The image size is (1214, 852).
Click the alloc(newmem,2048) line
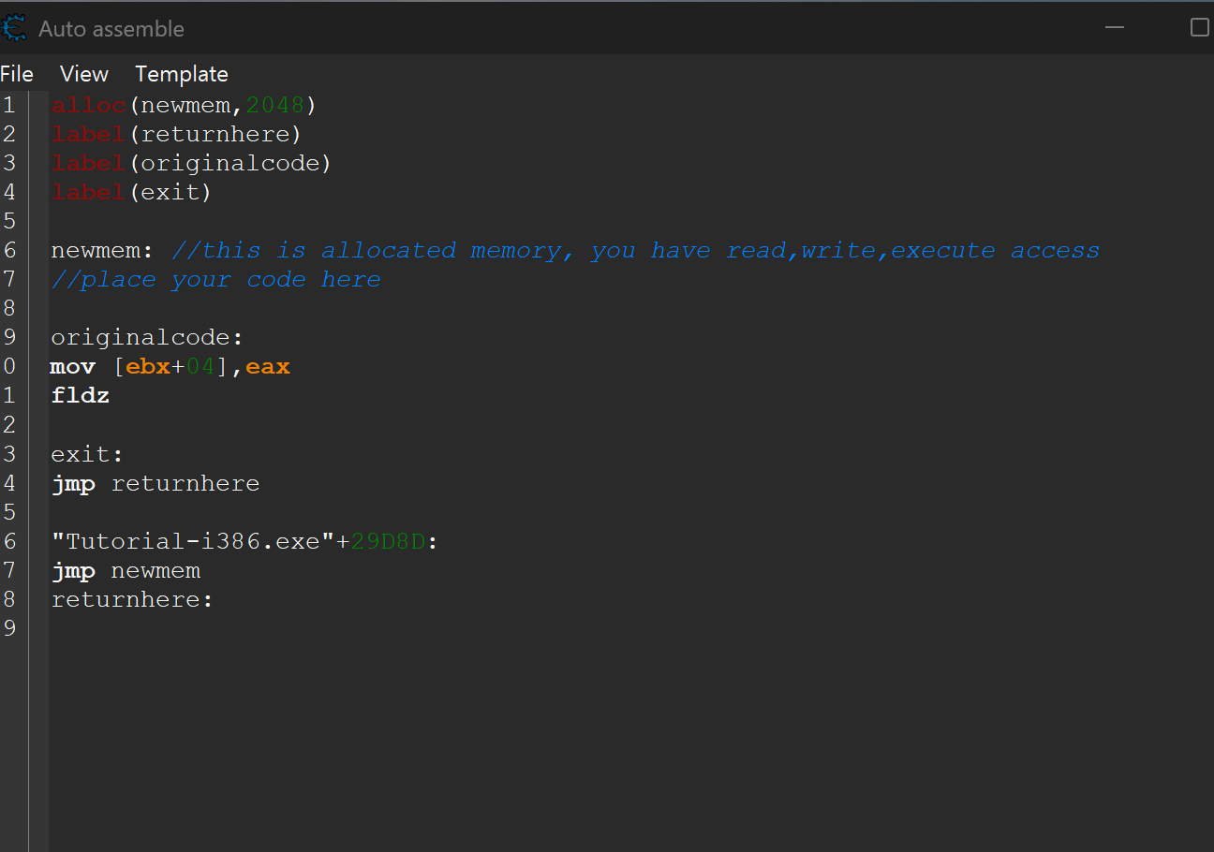[x=185, y=105]
